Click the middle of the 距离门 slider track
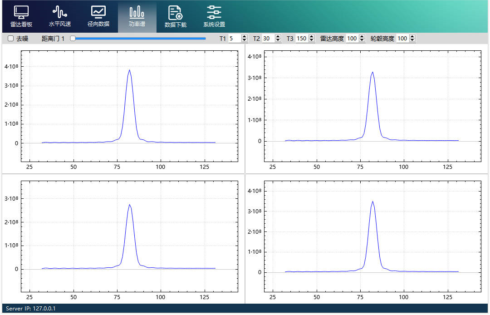 [138, 39]
